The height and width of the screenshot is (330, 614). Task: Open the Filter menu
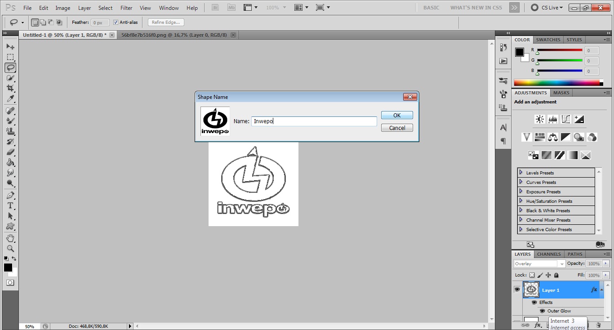tap(126, 8)
